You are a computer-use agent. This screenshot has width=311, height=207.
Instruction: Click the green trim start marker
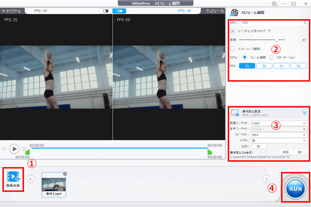28,152
